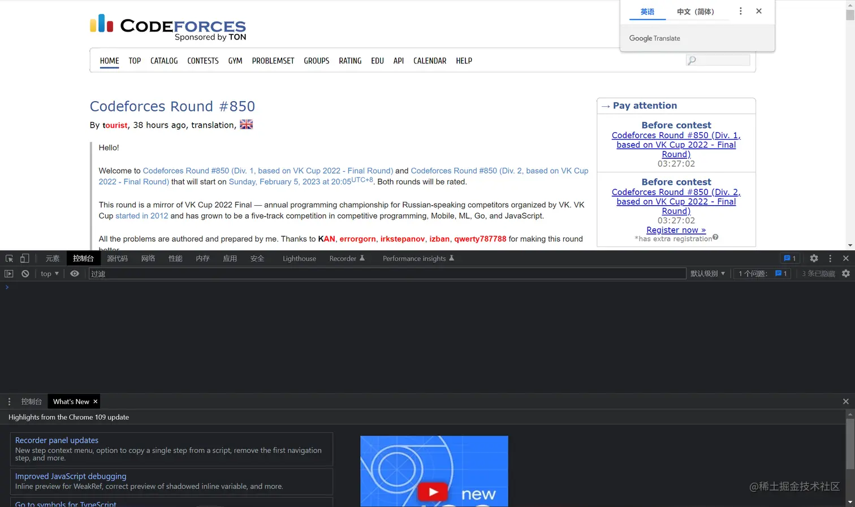This screenshot has height=507, width=855.
Task: Open the top context dropdown
Action: tap(50, 274)
